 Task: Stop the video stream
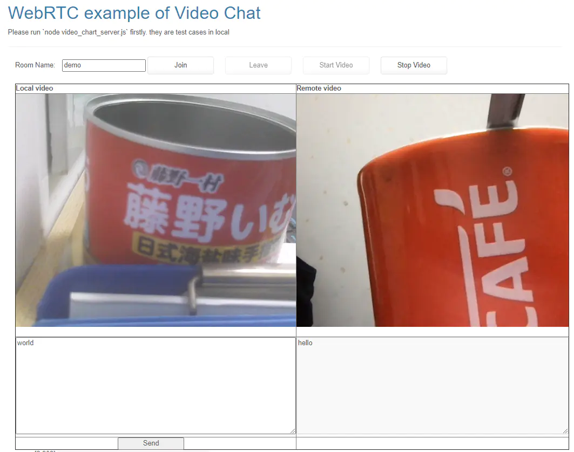point(414,65)
